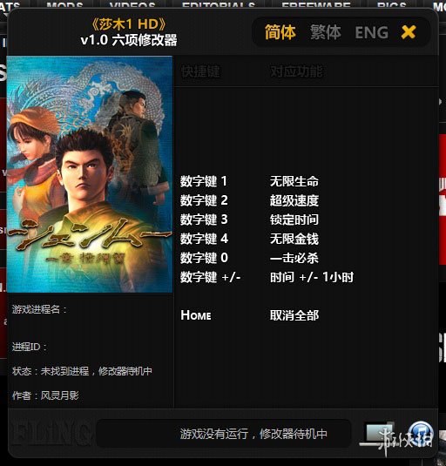Switch language to 繁体
The image size is (446, 466).
[x=326, y=32]
